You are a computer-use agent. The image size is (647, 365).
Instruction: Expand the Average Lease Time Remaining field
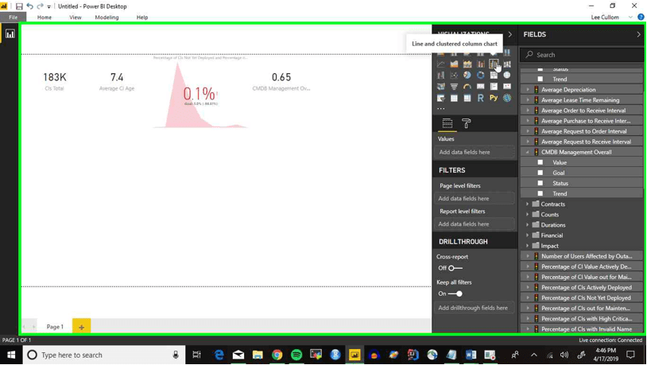[527, 100]
